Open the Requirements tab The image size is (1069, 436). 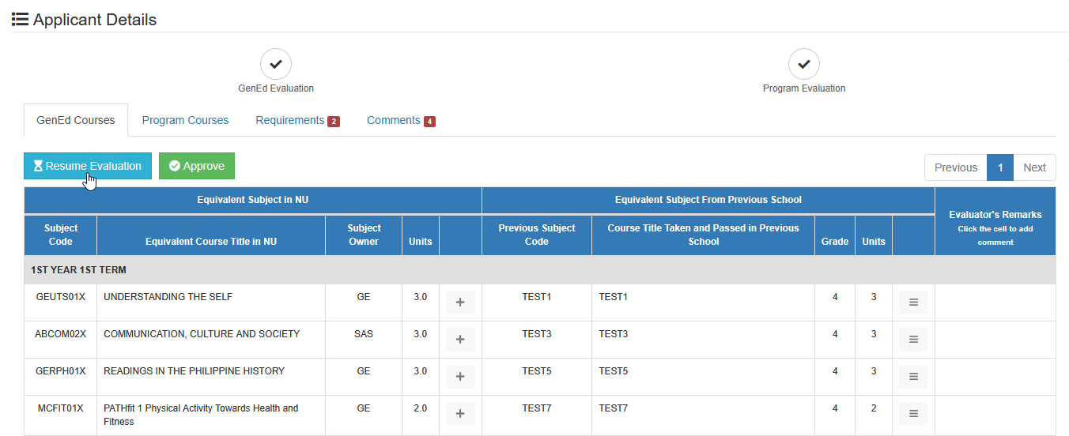tap(297, 120)
